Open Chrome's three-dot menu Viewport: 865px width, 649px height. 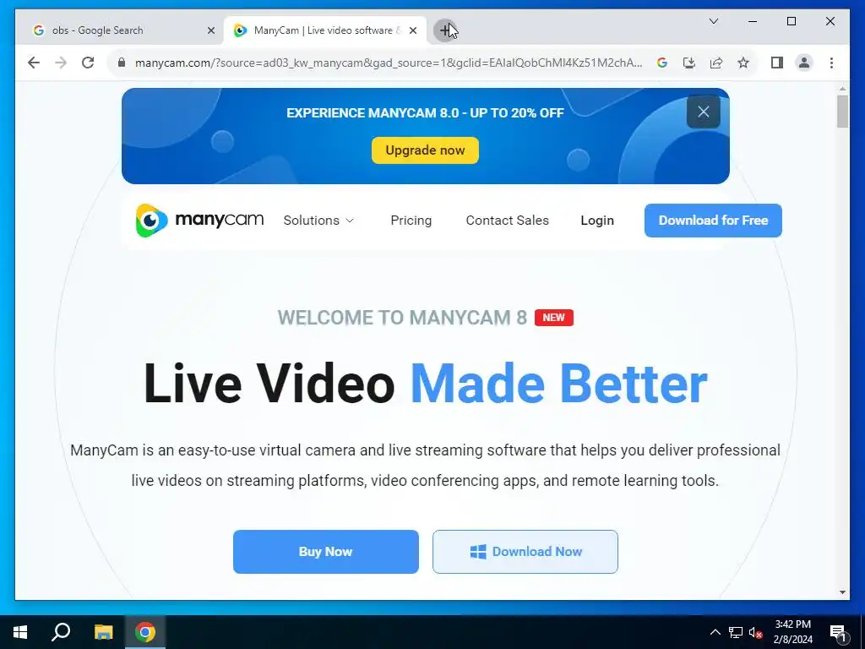831,63
